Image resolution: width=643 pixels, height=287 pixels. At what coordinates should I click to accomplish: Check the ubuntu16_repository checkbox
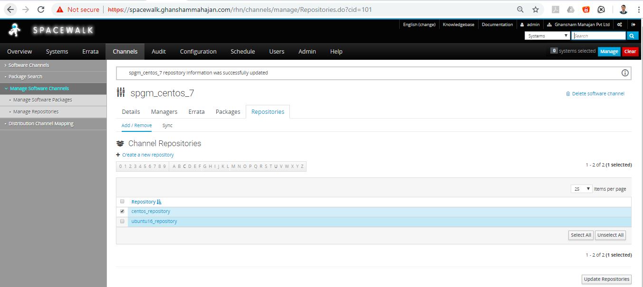coord(122,221)
